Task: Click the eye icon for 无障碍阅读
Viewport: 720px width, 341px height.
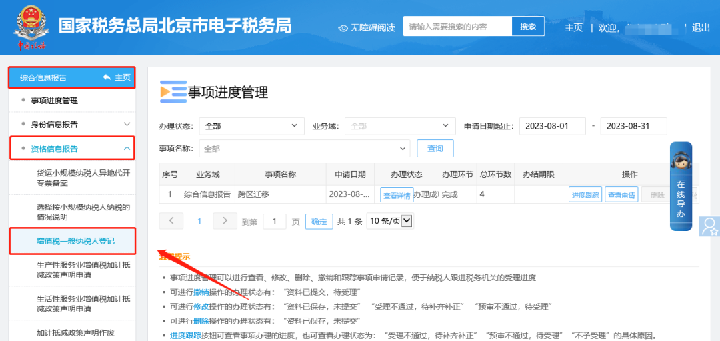Action: click(x=343, y=28)
